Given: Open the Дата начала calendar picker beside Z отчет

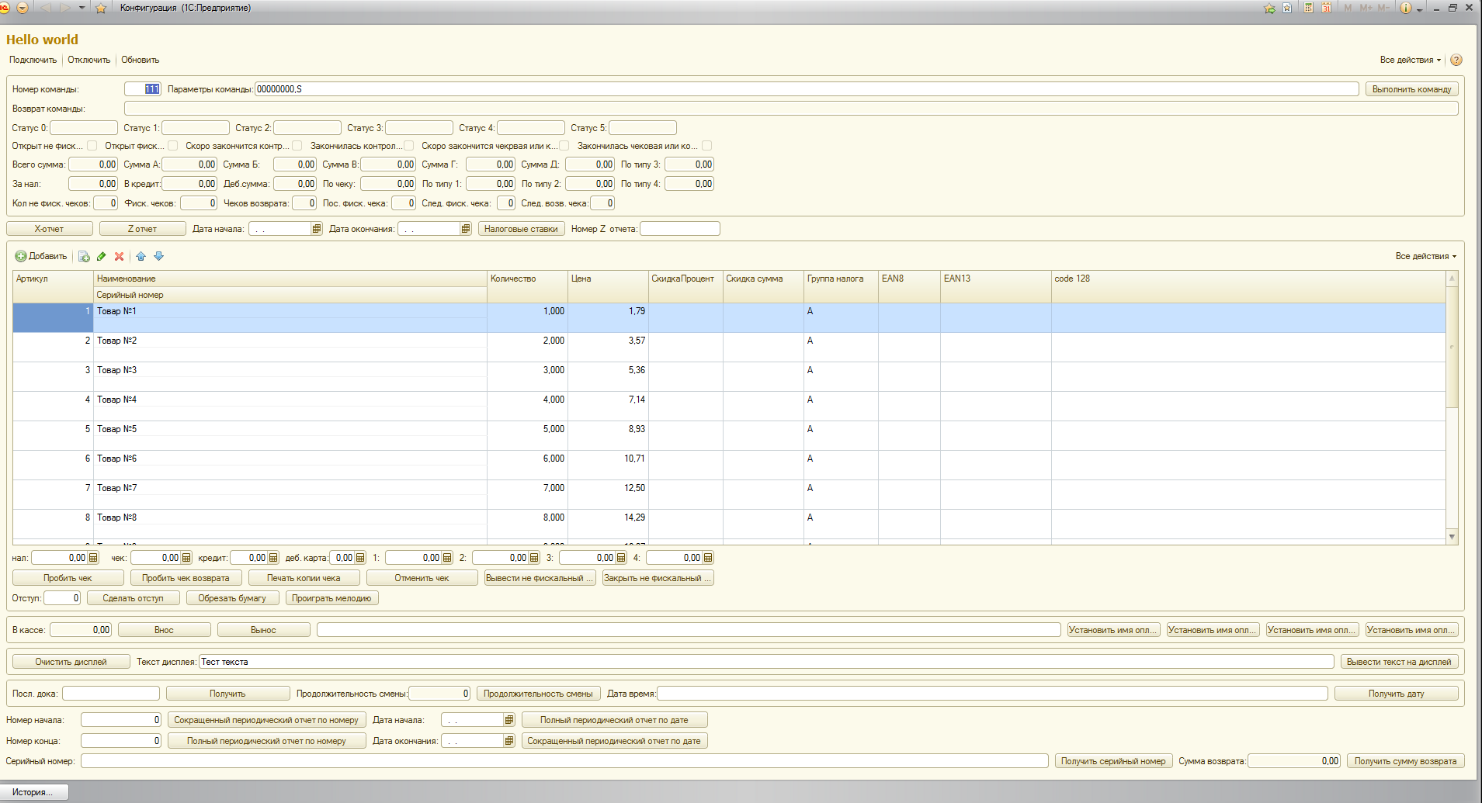Looking at the screenshot, I should click(x=317, y=229).
